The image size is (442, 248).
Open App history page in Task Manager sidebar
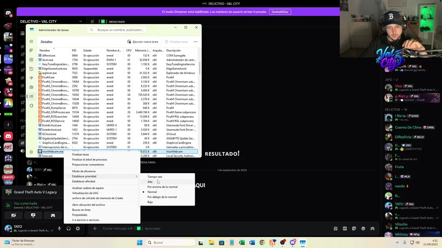[31, 69]
